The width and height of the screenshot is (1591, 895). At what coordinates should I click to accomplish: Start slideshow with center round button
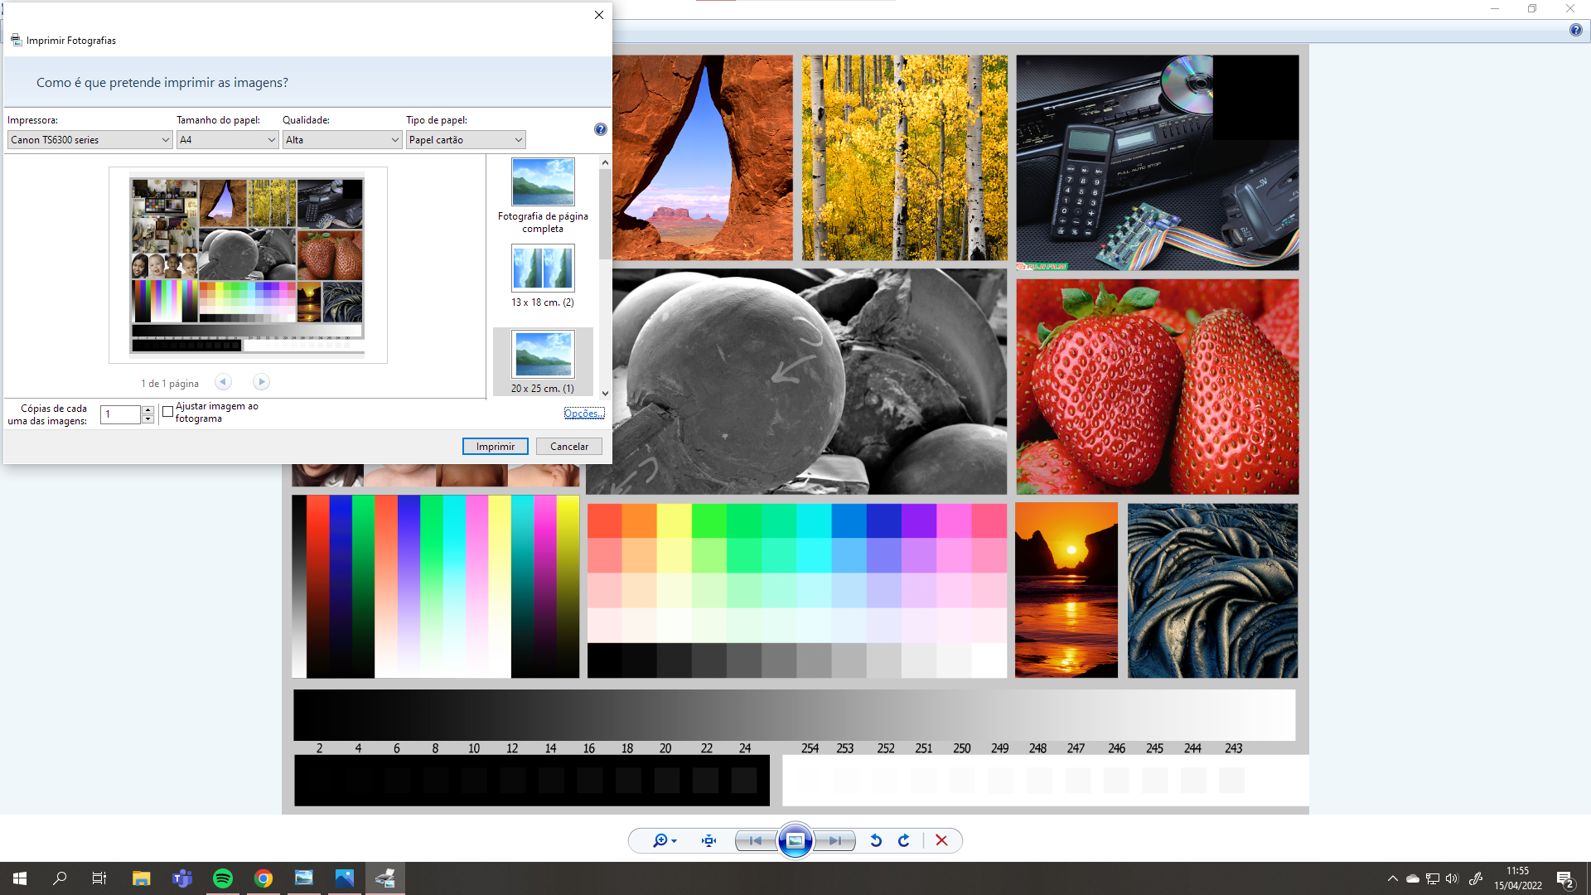tap(795, 840)
